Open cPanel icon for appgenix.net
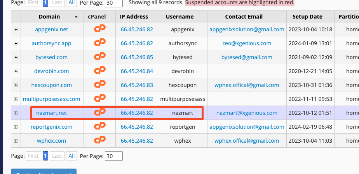Image resolution: width=359 pixels, height=174 pixels. click(99, 29)
